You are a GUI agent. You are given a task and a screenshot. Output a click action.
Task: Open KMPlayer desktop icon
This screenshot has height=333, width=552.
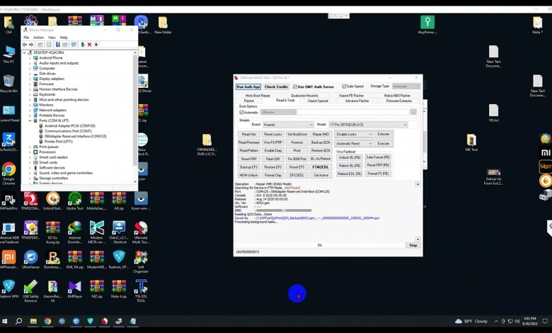point(75,286)
